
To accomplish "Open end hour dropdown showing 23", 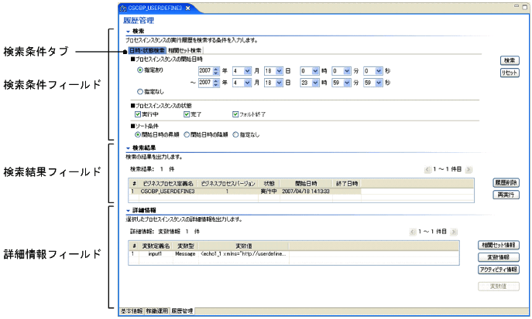I will 315,83.
